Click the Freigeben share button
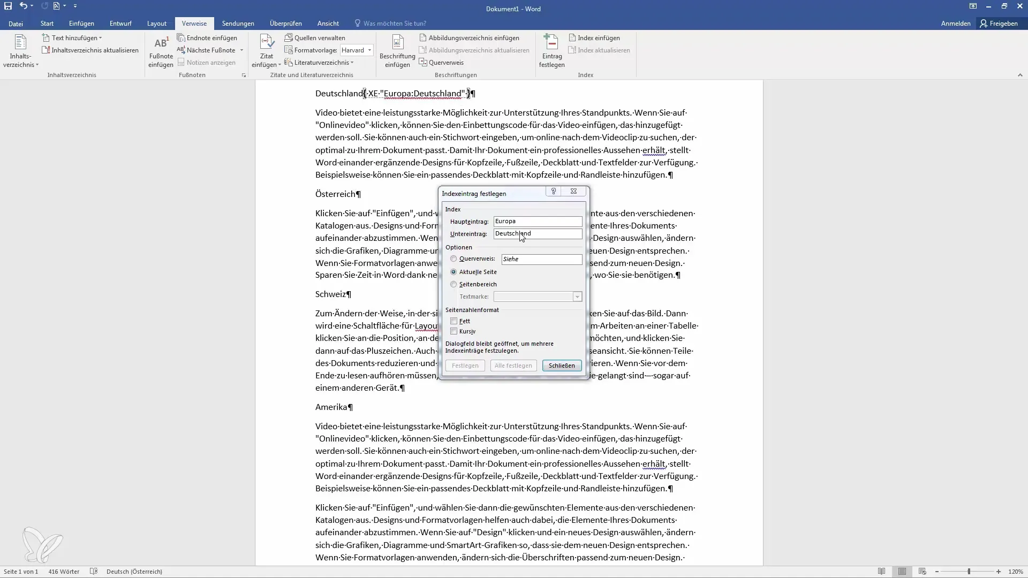The image size is (1028, 578). pos(999,24)
